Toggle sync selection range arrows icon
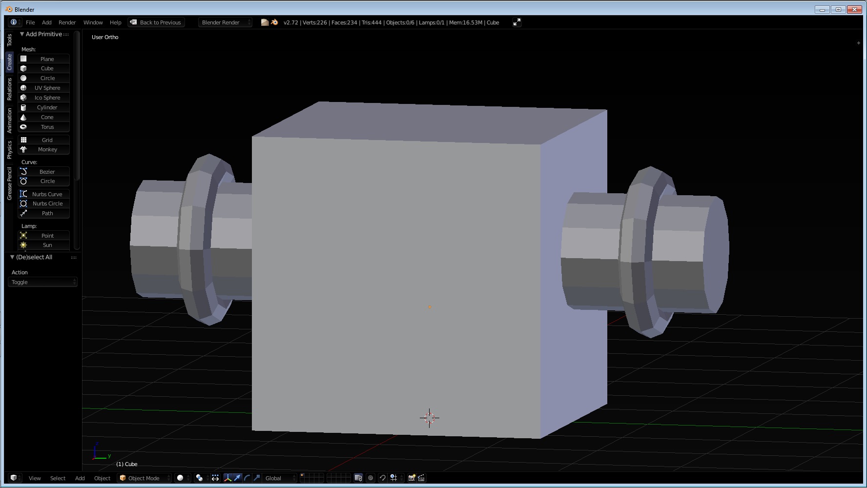The image size is (867, 488). [x=215, y=478]
